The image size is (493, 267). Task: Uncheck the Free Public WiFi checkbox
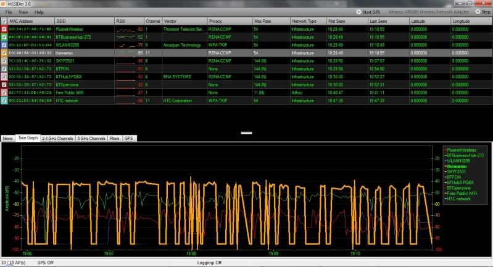pyautogui.click(x=4, y=92)
